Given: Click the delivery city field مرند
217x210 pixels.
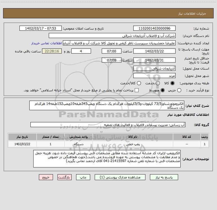Looking at the screenshot, I should coord(154,76).
